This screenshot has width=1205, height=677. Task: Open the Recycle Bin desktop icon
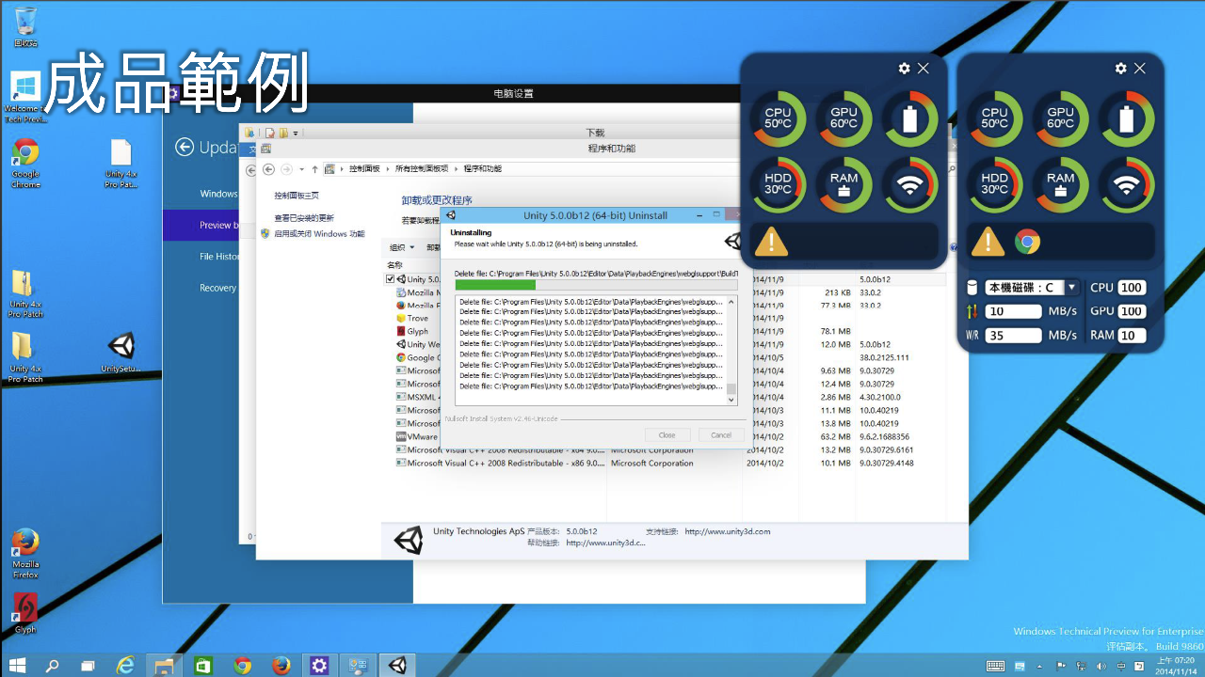click(x=25, y=26)
